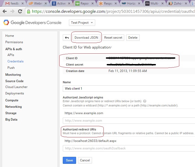The image size is (195, 167).
Task: Expand the Networking section
Action: coord(14,107)
